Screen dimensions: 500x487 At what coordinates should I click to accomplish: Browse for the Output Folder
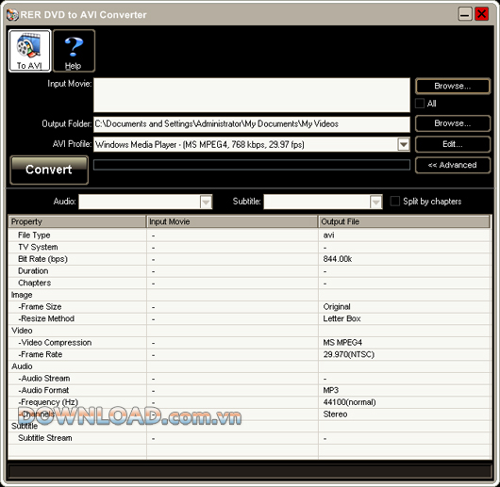(x=453, y=123)
